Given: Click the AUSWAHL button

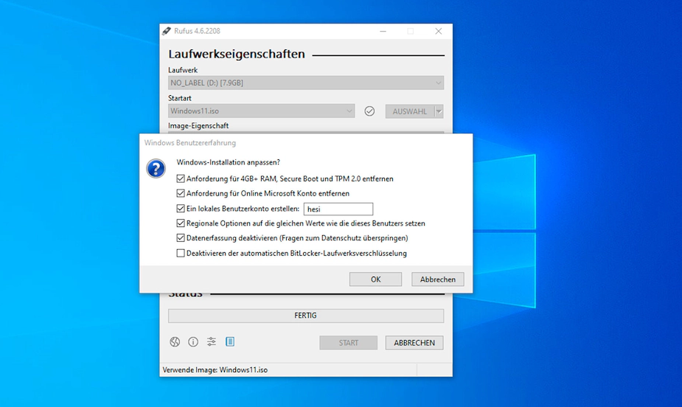Looking at the screenshot, I should [410, 111].
